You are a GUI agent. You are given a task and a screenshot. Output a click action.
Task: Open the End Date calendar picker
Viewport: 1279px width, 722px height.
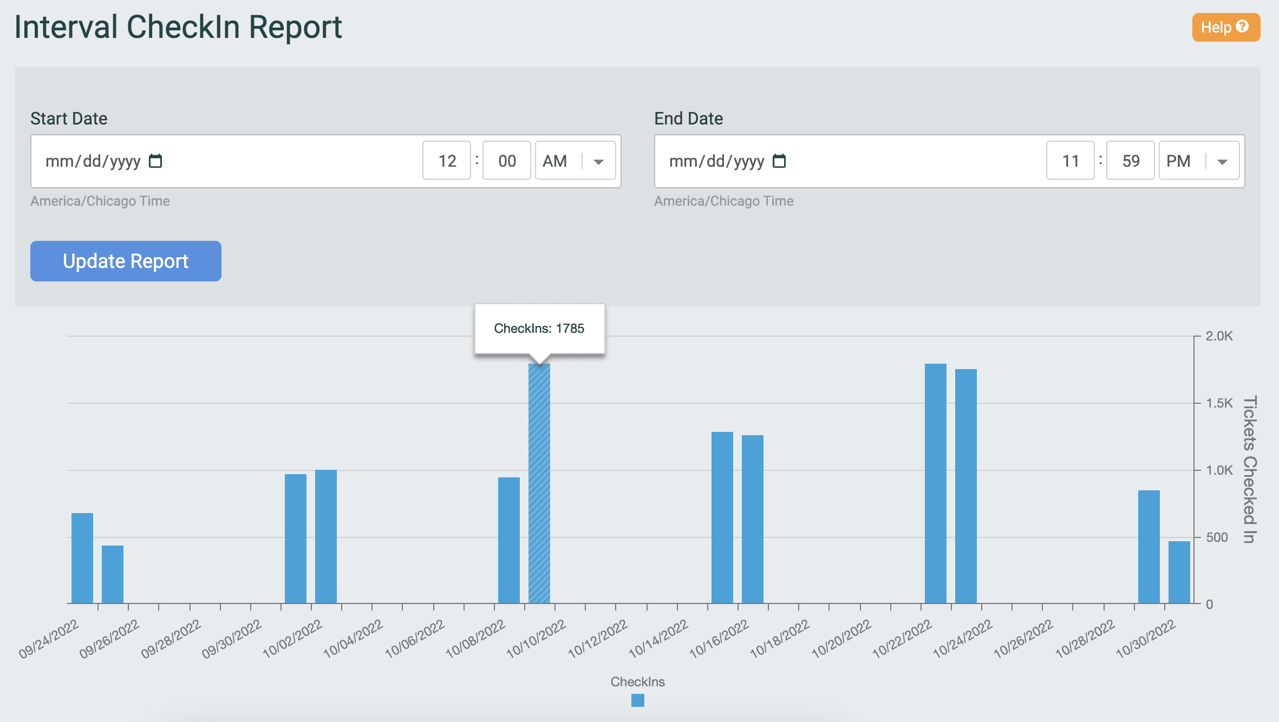pyautogui.click(x=780, y=160)
